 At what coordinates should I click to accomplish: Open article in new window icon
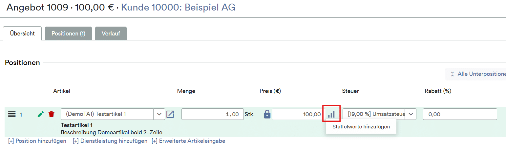click(170, 114)
